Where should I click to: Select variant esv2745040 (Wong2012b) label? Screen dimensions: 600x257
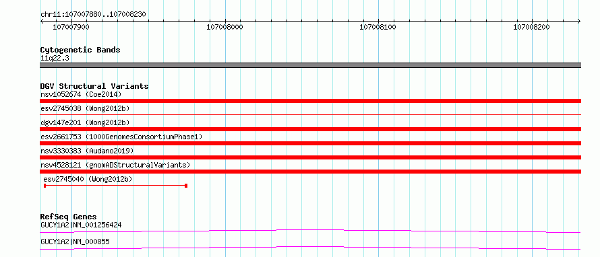point(88,179)
